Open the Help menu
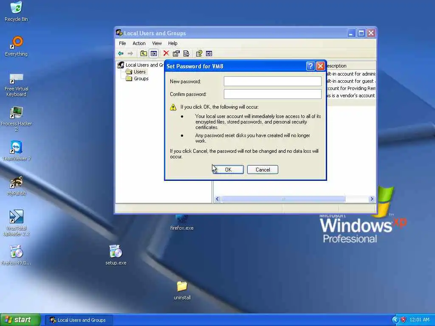 click(x=172, y=43)
